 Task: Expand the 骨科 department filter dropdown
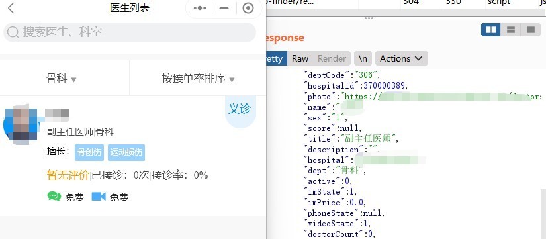[x=62, y=79]
